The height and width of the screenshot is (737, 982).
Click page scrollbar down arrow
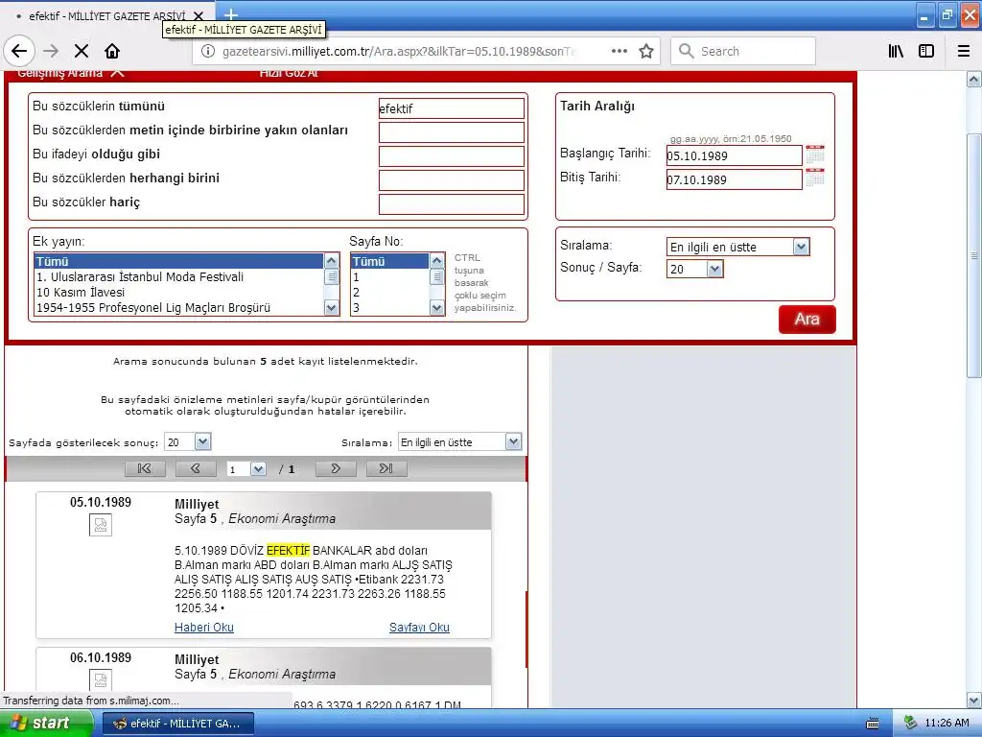tap(973, 700)
